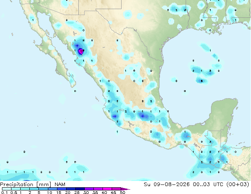Click the '15' legend scale label
Screen dimensions: 251x194
[59, 192]
